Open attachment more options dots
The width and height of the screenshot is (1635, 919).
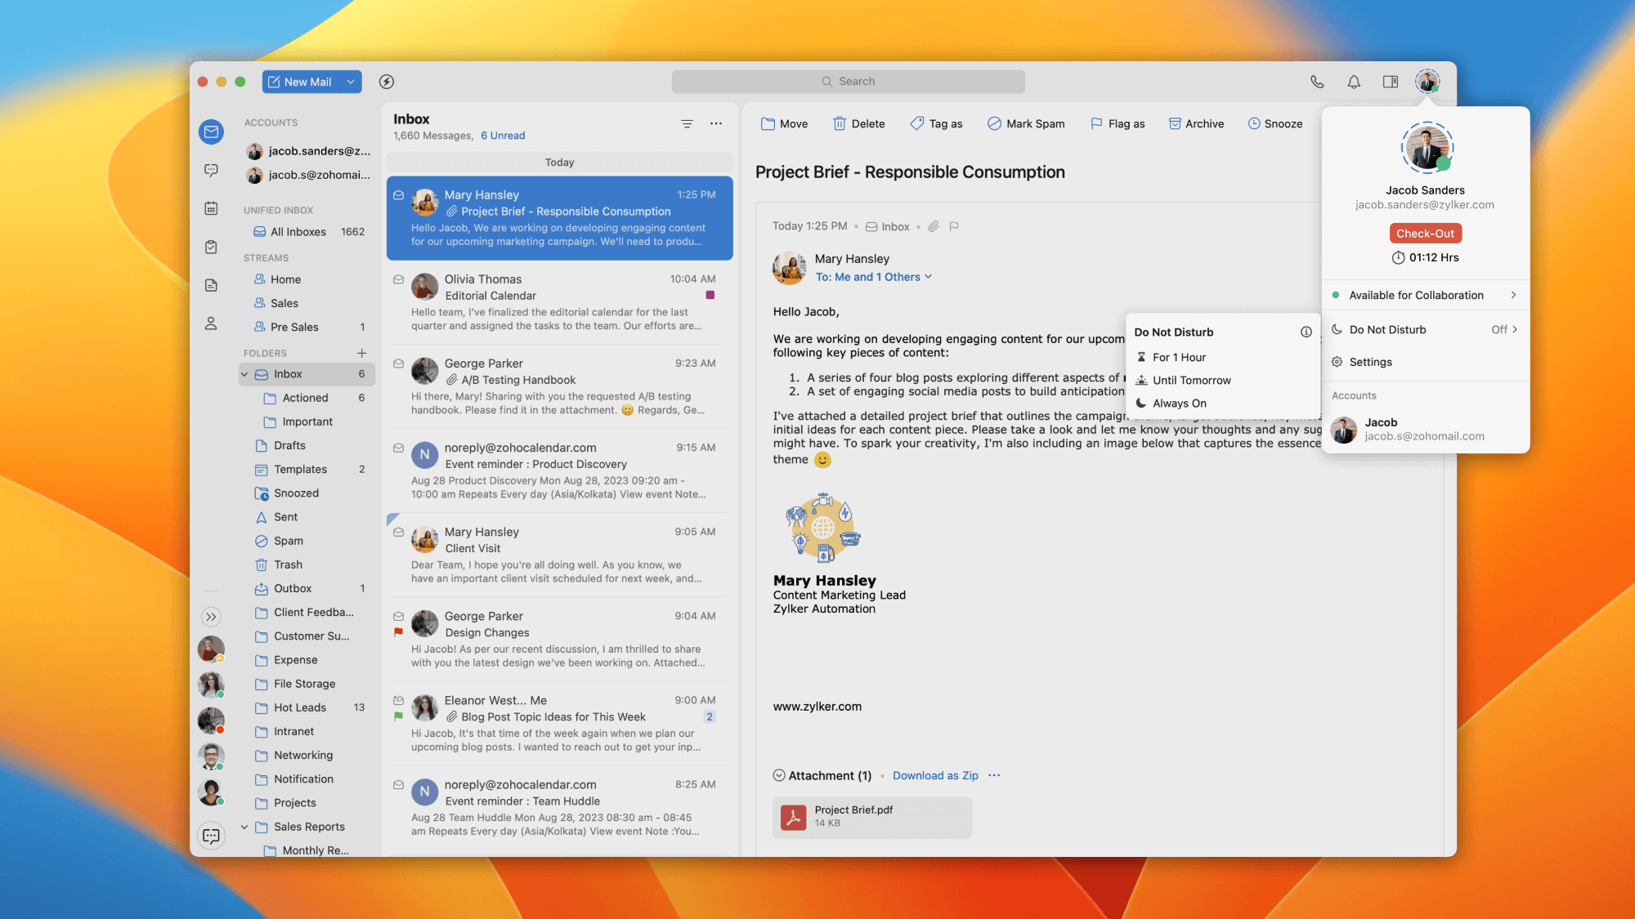point(994,775)
